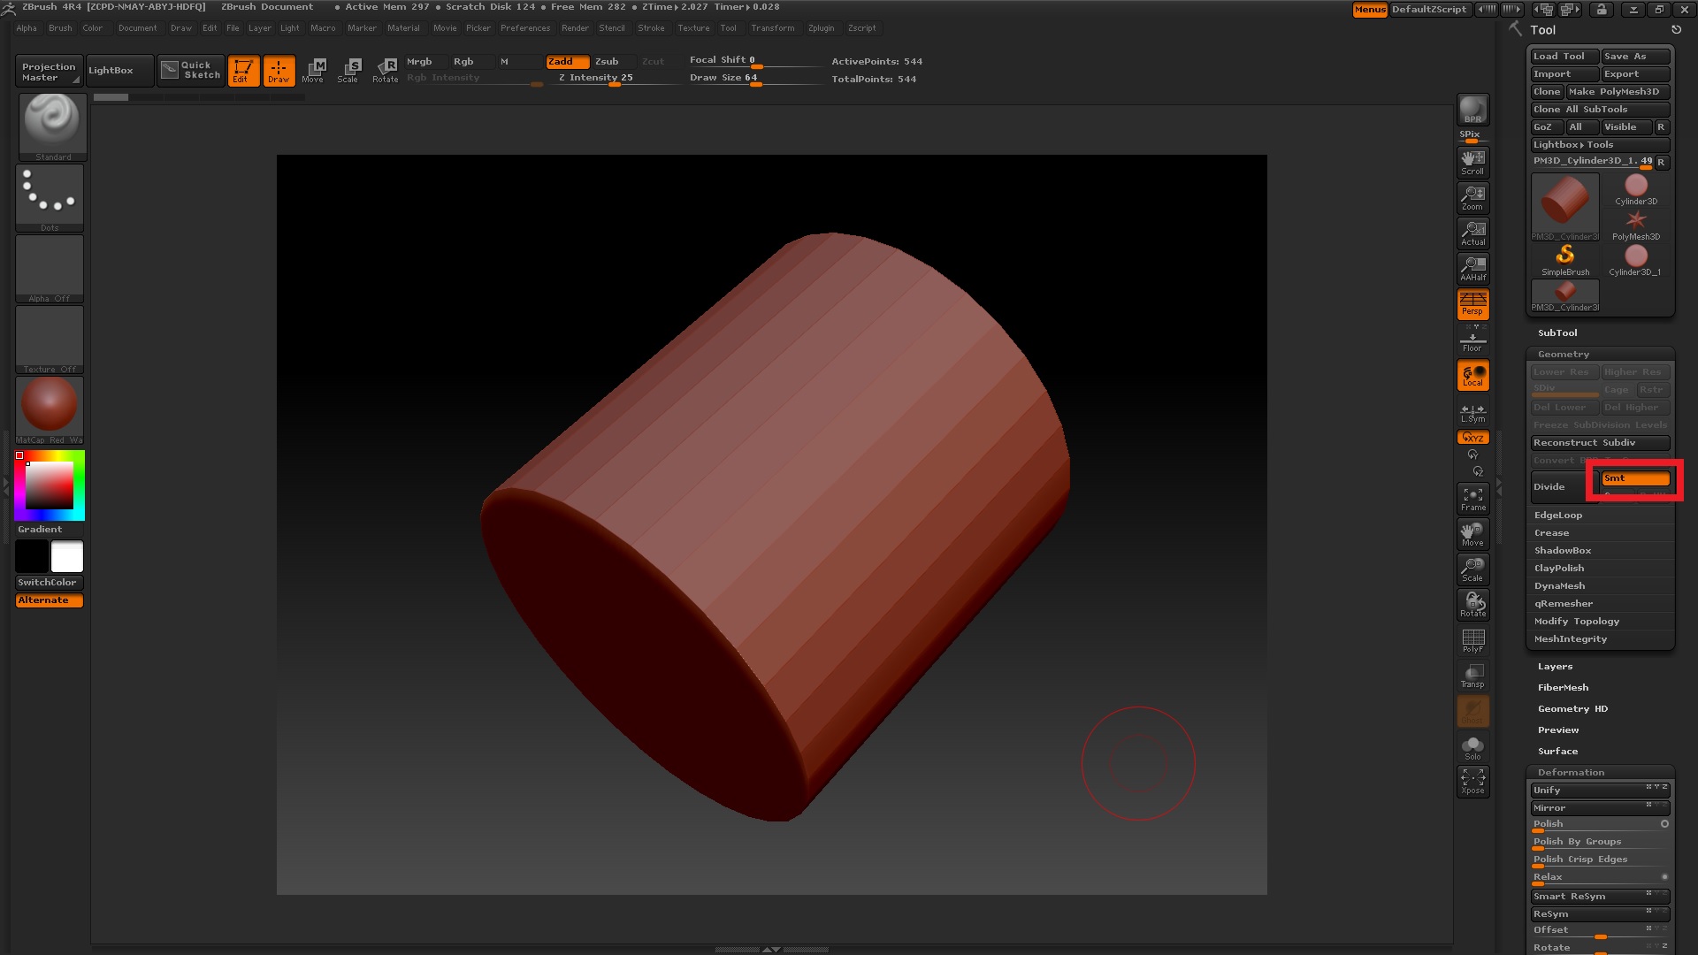
Task: Toggle Solo mode
Action: point(1472,747)
